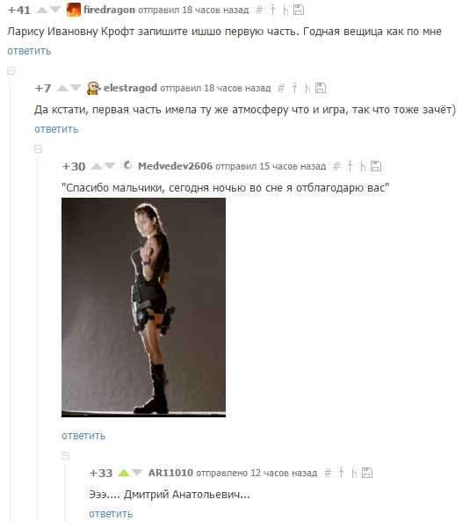Screen dimensions: 470x521
Task: Save firedragon's comment with the floppy icon
Action: pos(299,10)
